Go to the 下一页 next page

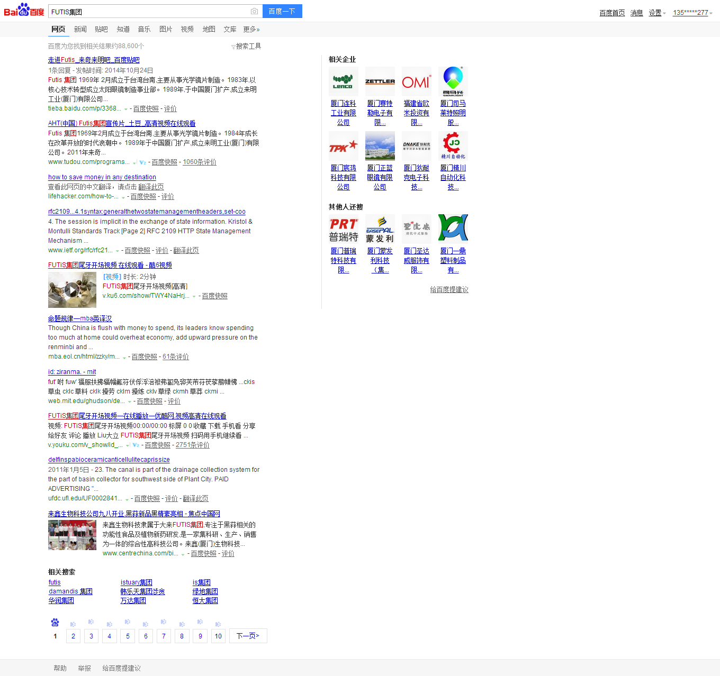coord(248,636)
